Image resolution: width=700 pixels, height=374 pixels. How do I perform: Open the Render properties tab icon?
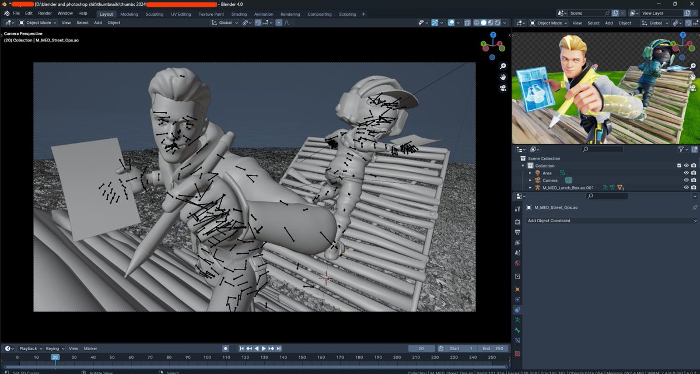[x=517, y=222]
